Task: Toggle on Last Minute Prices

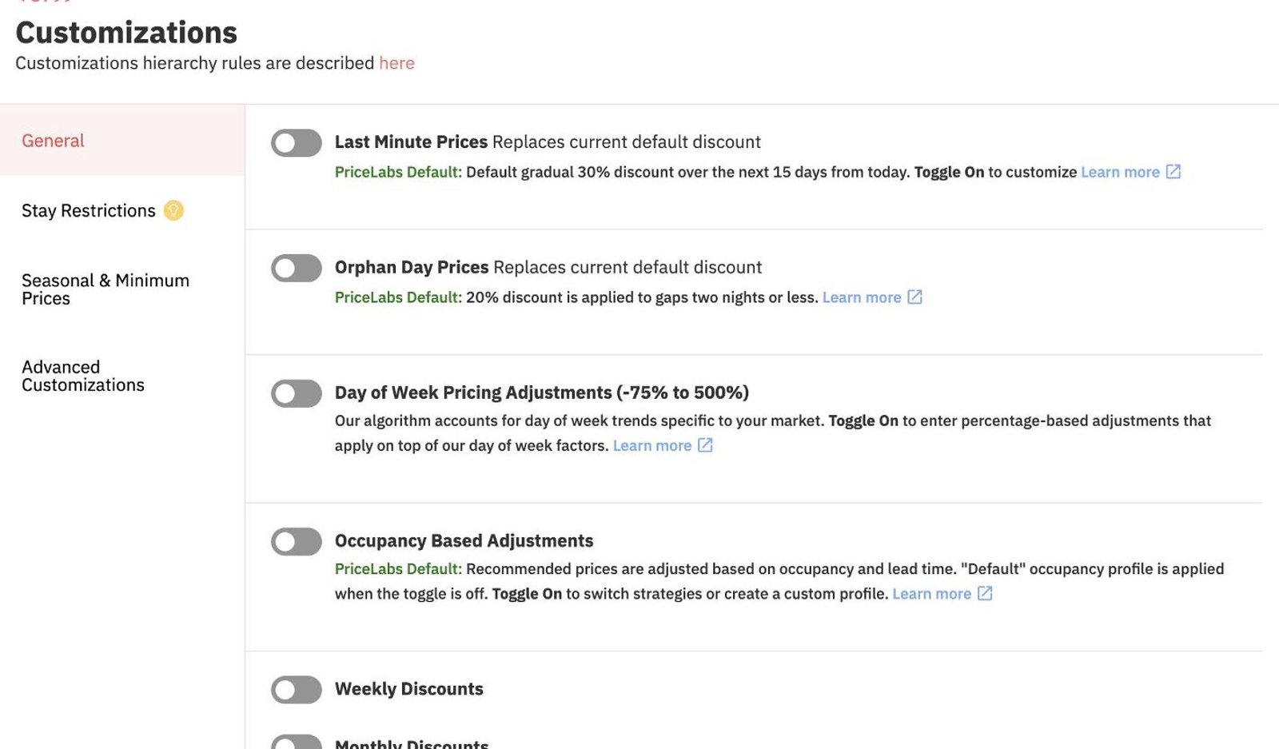Action: (x=297, y=143)
